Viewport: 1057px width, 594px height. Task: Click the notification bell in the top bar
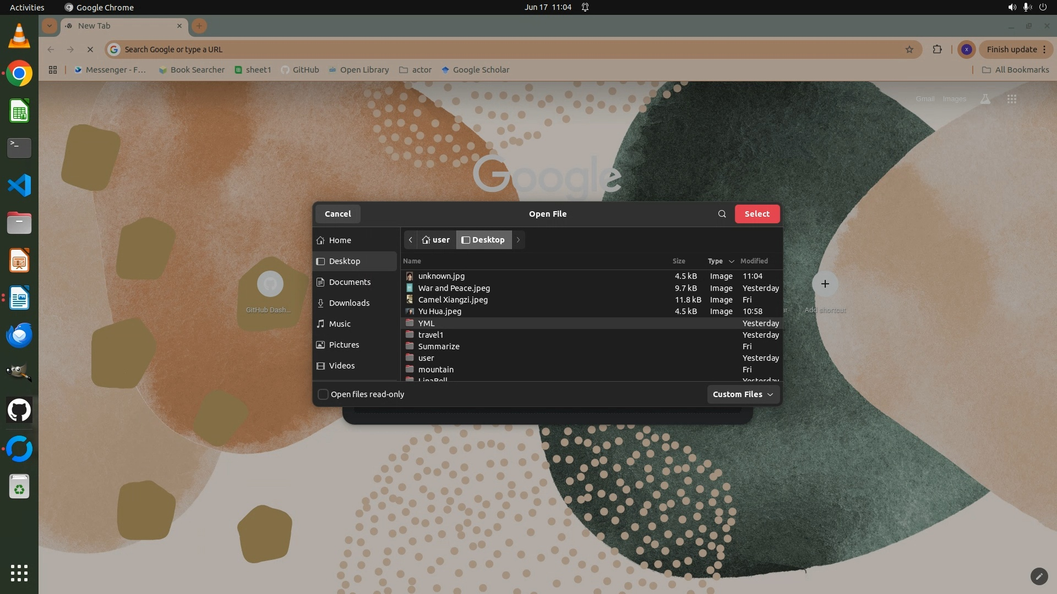(x=585, y=7)
